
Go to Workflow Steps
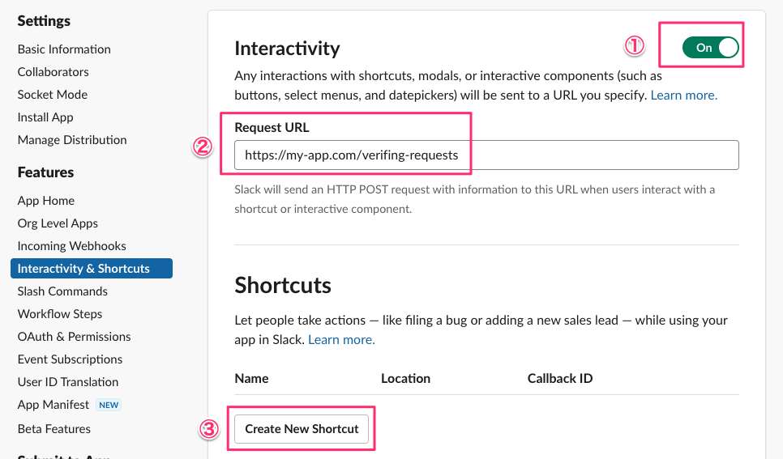pyautogui.click(x=60, y=314)
